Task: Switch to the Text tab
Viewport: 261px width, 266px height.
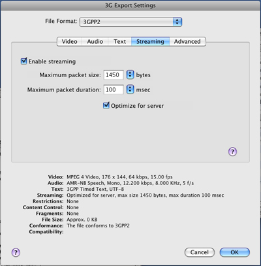Action: (x=119, y=41)
